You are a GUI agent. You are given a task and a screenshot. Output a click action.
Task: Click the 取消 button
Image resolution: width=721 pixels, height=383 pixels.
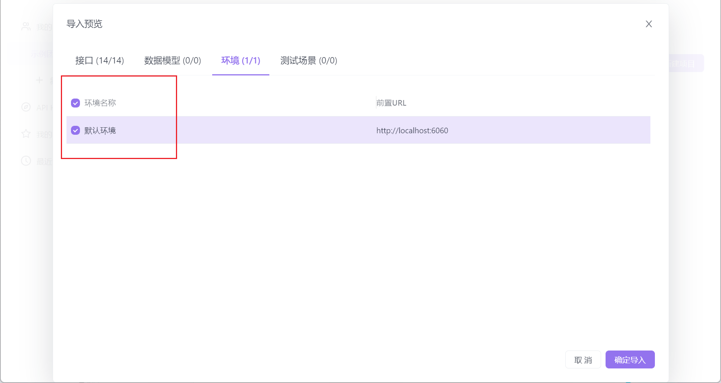[583, 360]
